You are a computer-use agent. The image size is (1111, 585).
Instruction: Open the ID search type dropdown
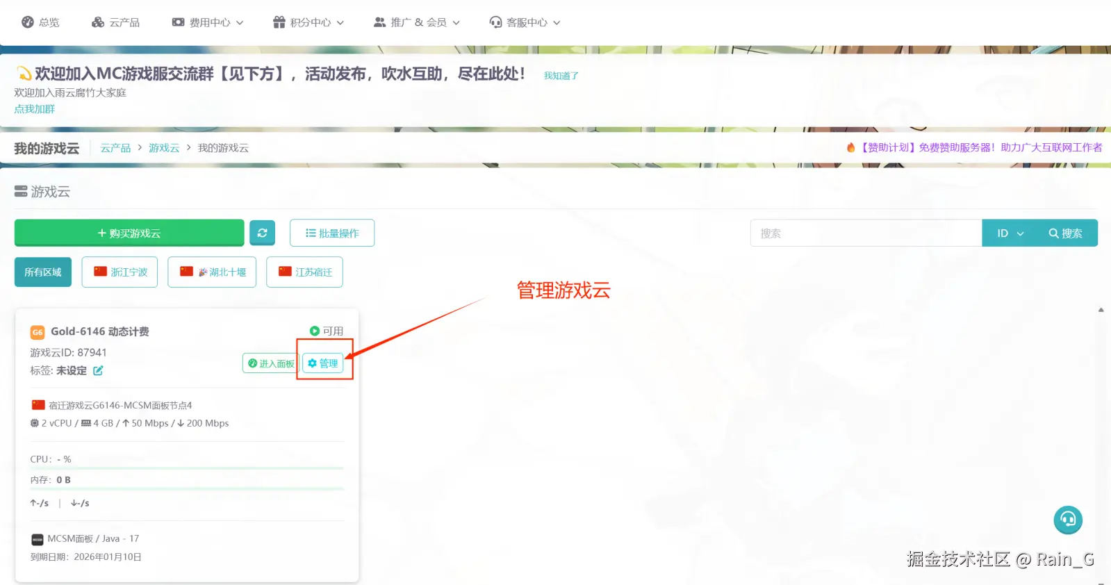(x=1010, y=233)
